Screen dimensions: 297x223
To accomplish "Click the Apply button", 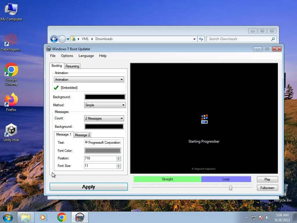I will point(89,187).
